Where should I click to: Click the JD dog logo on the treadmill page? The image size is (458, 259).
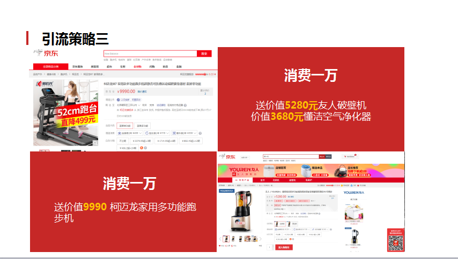tap(38, 52)
